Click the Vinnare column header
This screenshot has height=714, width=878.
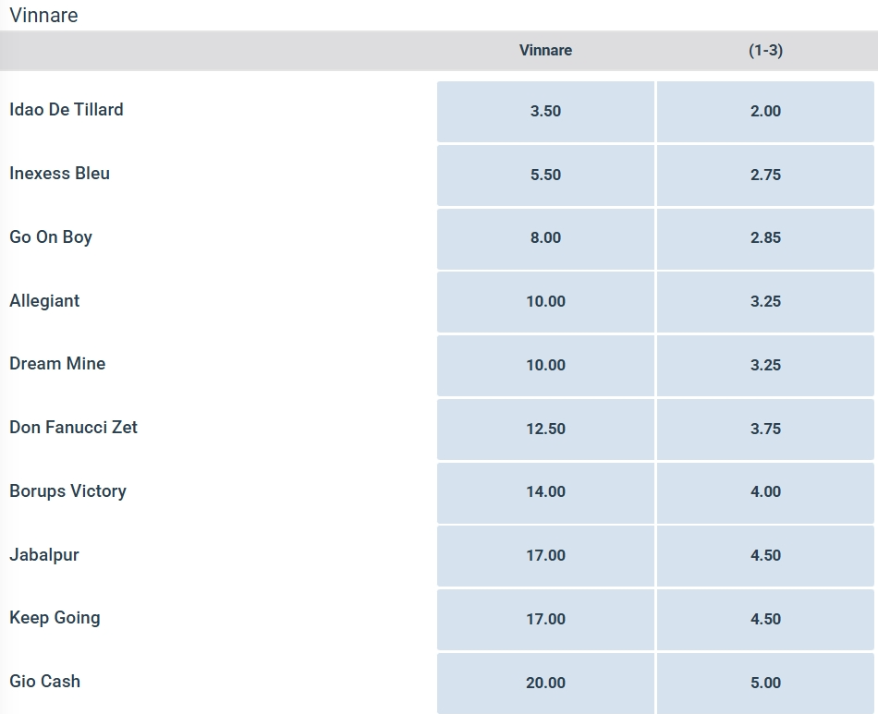tap(545, 51)
